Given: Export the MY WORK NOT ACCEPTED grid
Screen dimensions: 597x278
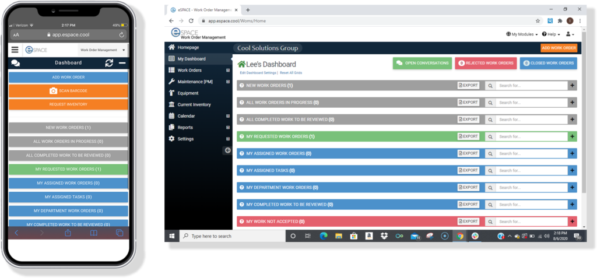Looking at the screenshot, I should click(x=468, y=221).
